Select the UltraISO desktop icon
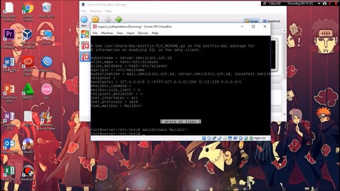 click(28, 146)
